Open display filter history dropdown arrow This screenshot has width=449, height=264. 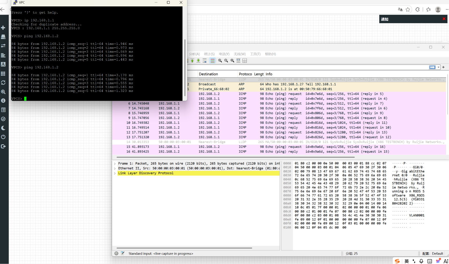pos(438,67)
